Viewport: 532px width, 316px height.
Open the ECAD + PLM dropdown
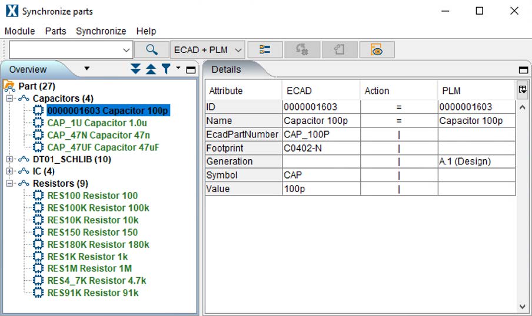(207, 50)
